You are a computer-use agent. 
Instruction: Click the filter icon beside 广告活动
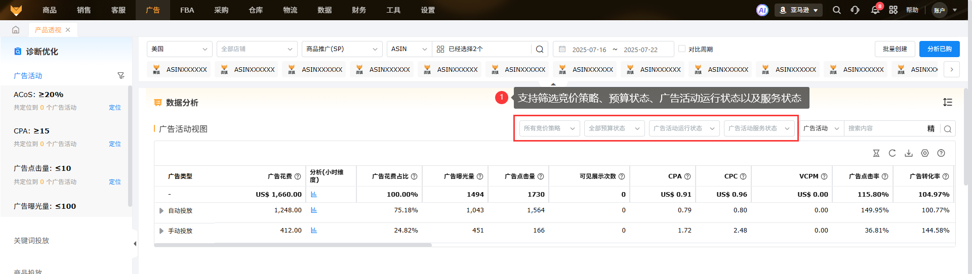120,76
